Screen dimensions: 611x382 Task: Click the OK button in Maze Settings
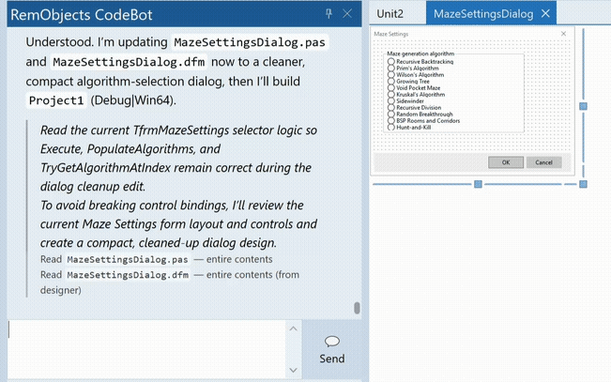506,162
